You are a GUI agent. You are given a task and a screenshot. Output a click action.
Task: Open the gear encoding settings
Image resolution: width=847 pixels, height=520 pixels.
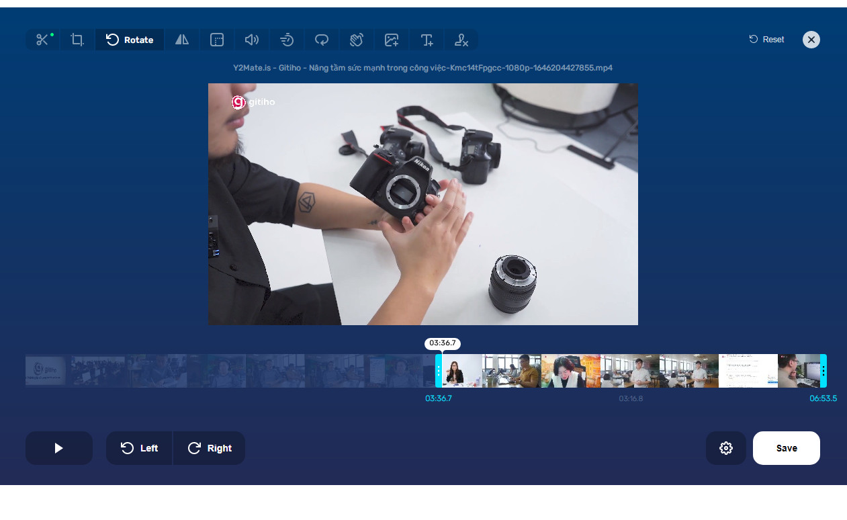[x=726, y=448]
